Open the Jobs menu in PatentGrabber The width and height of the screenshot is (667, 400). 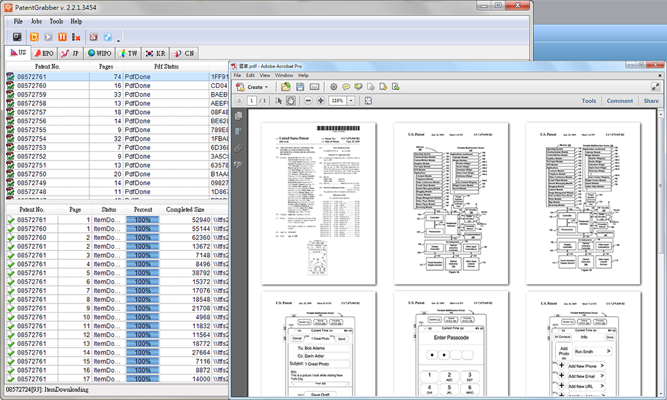click(36, 21)
